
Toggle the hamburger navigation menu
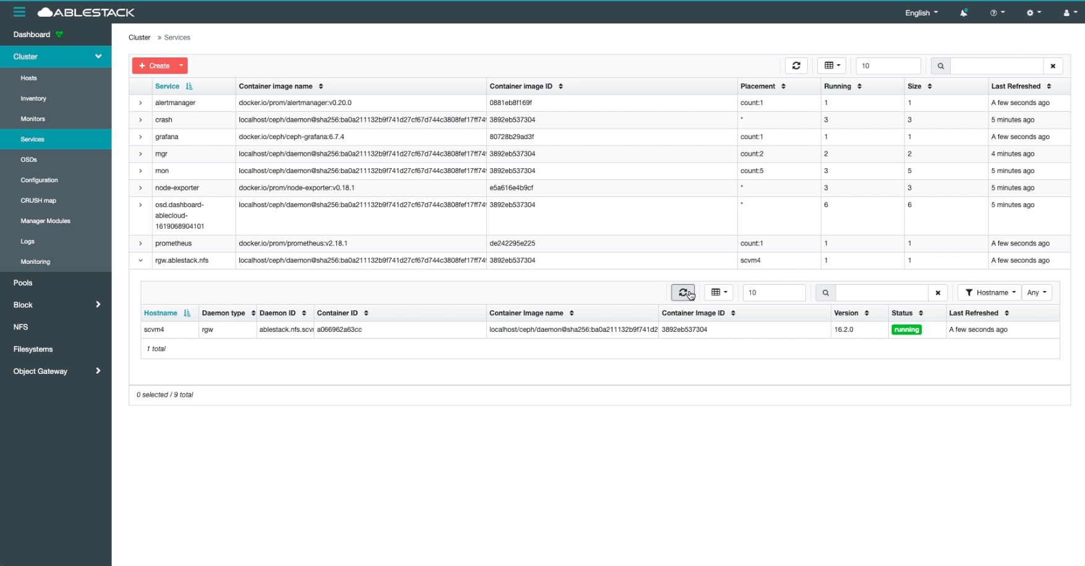click(x=19, y=12)
